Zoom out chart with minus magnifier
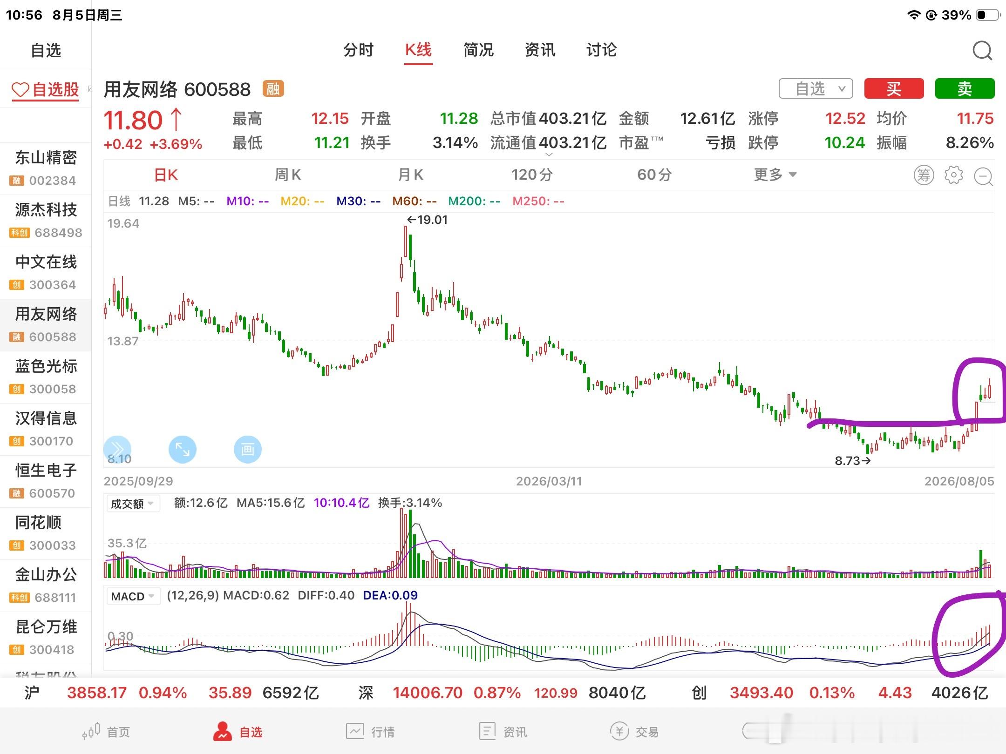Viewport: 1006px width, 754px height. coord(984,176)
